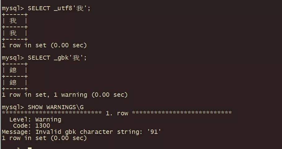Click the 鎴 header in the second result table

point(13,70)
